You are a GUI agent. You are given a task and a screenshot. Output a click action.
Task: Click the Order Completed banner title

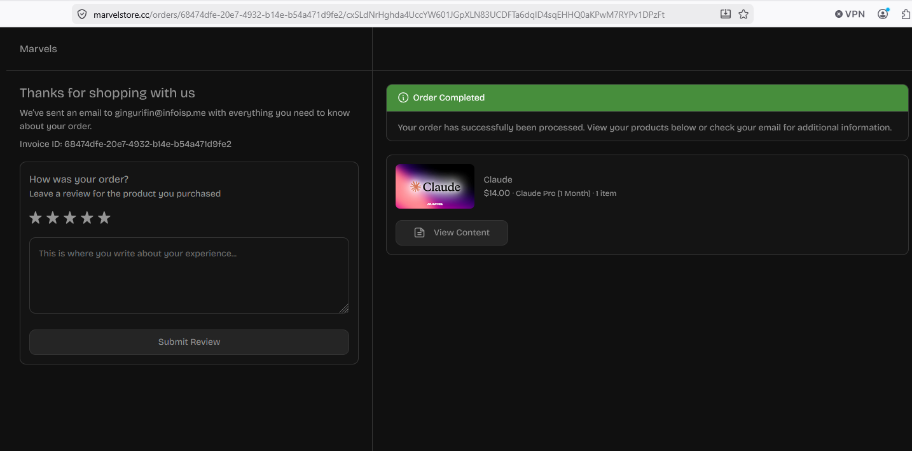[x=448, y=98]
